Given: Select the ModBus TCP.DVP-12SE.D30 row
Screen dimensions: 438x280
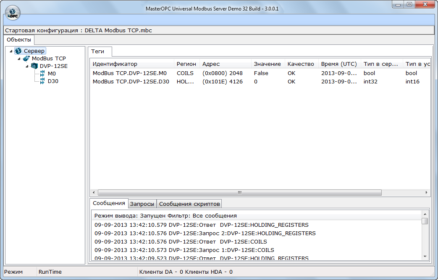Looking at the screenshot, I should (131, 82).
